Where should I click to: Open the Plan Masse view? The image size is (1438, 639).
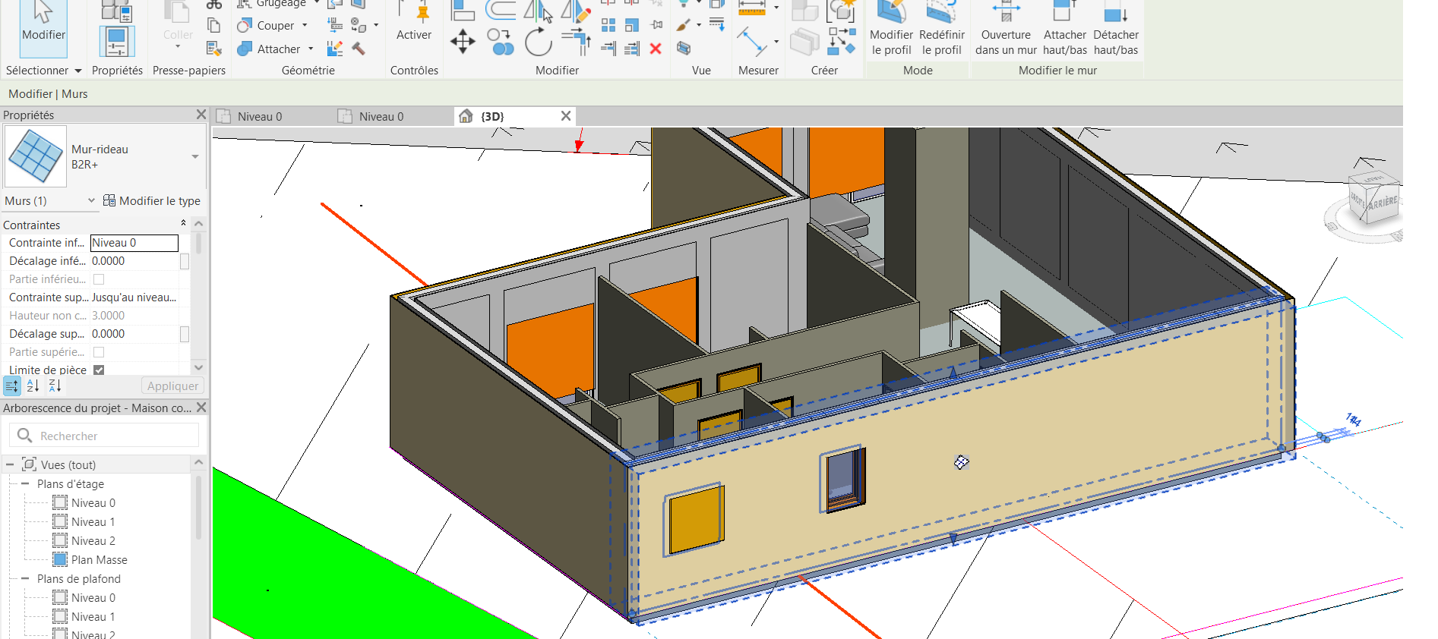[99, 559]
